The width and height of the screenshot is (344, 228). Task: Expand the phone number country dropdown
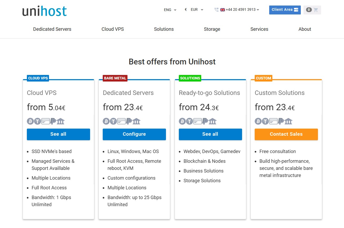258,10
